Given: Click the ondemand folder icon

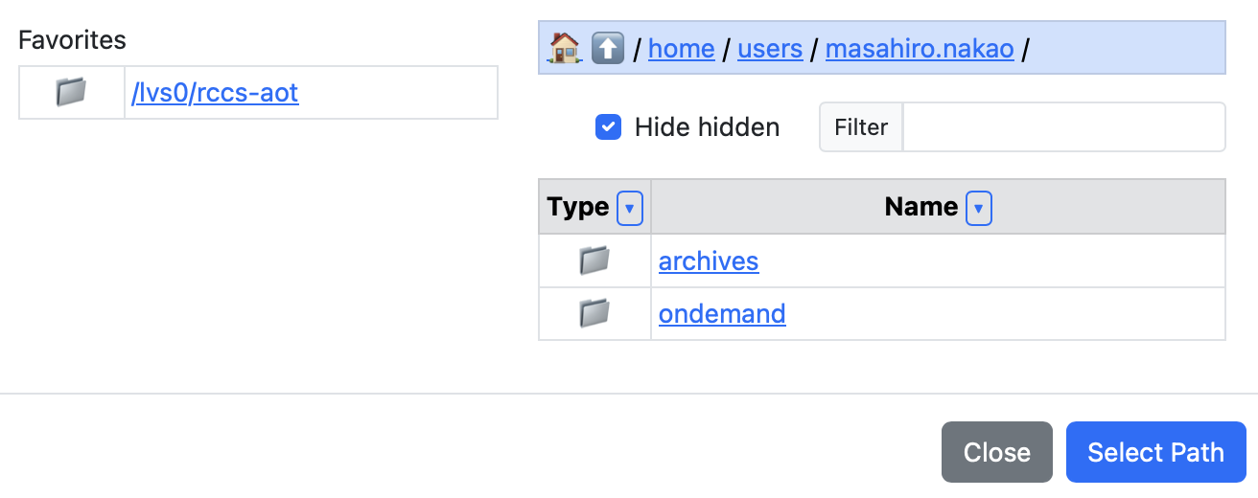Looking at the screenshot, I should 594,313.
